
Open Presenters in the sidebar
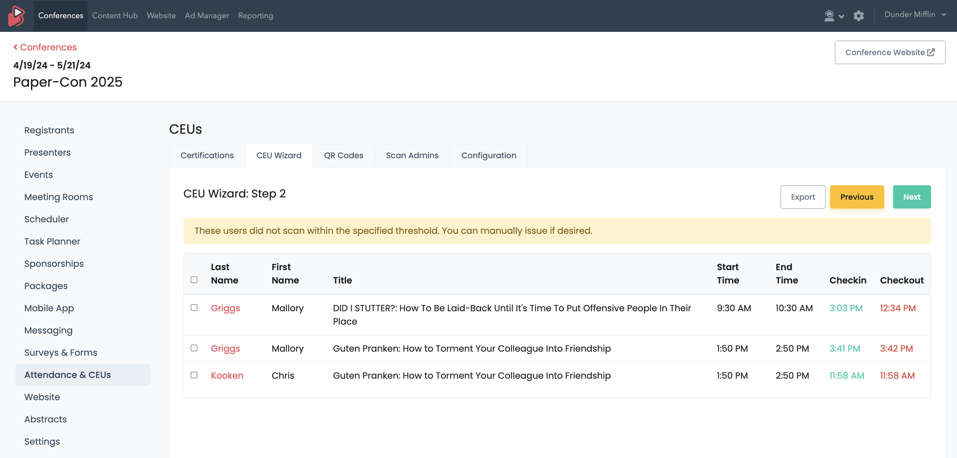[x=47, y=152]
